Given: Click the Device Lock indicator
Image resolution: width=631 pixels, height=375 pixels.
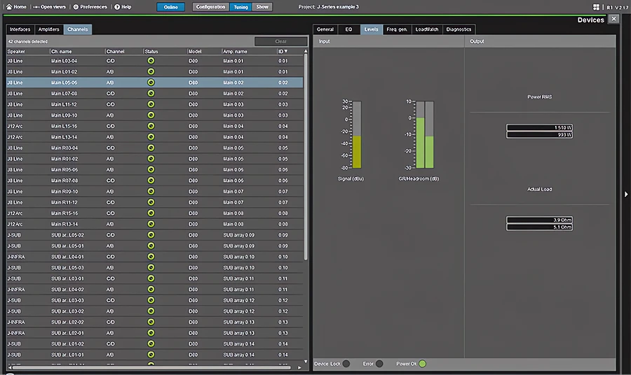Looking at the screenshot, I should click(346, 364).
